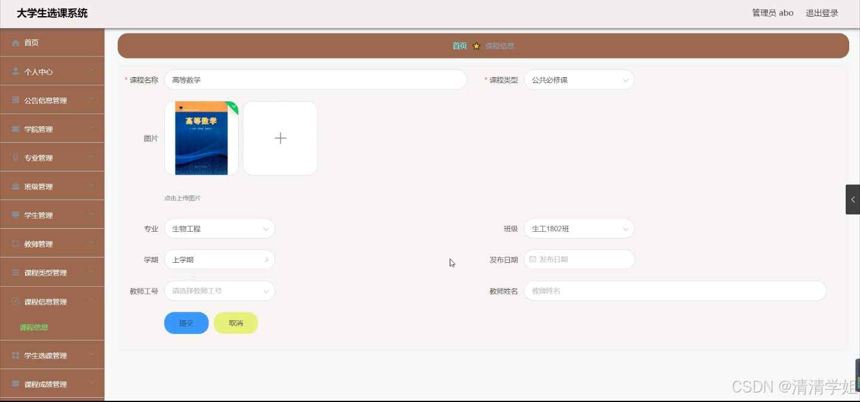Click the icon beside 学生管理

pos(15,214)
